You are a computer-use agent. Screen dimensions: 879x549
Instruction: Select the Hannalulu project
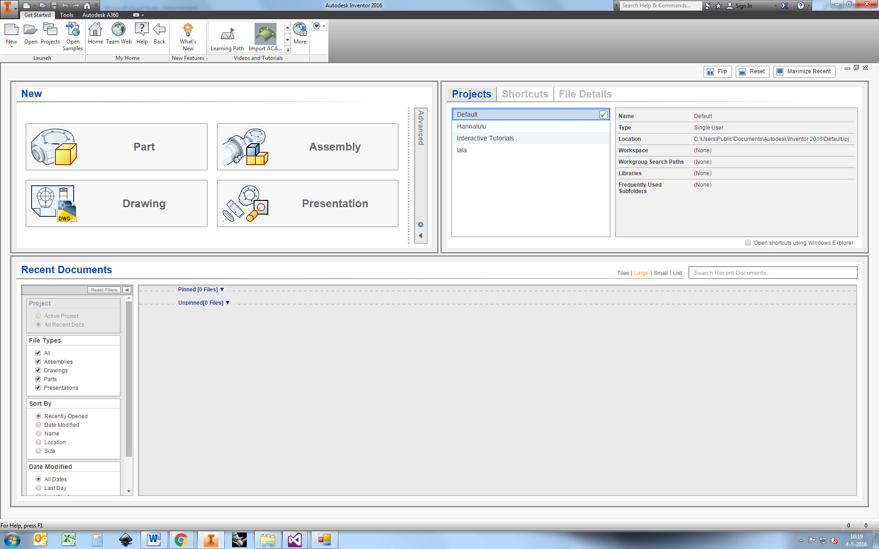point(531,127)
